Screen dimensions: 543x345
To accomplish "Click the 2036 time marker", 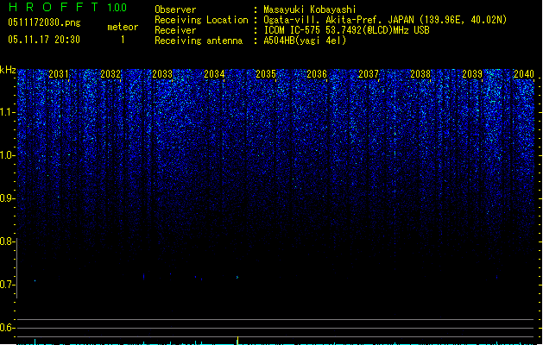I will pyautogui.click(x=317, y=74).
